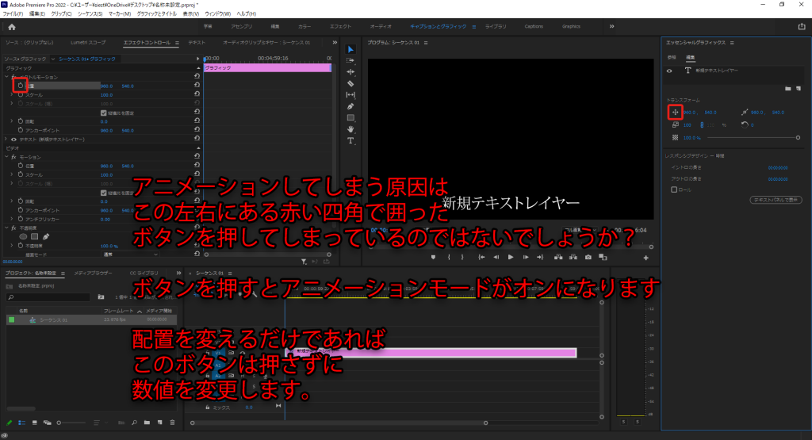The width and height of the screenshot is (812, 440).
Task: Click the Export Frame camera icon
Action: (x=588, y=257)
